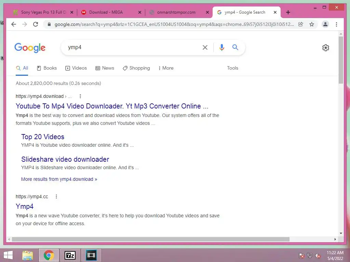Click the Chrome address bar URL
The height and width of the screenshot is (262, 350).
(174, 24)
